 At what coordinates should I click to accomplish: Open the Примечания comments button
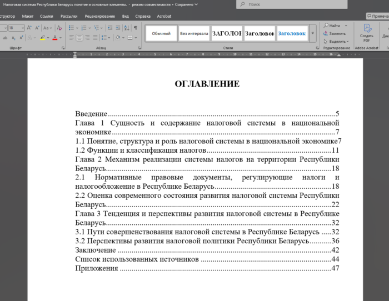coord(377,16)
